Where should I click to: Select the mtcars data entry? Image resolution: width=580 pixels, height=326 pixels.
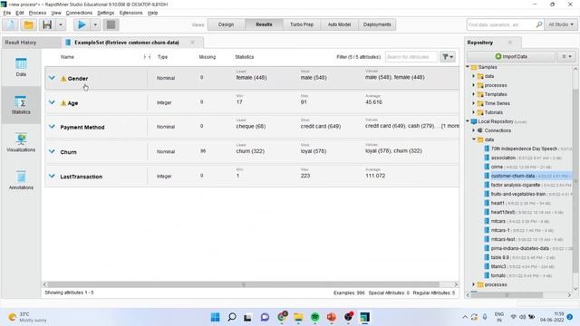[516, 221]
